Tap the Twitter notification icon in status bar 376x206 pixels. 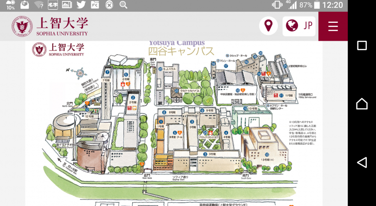click(81, 5)
